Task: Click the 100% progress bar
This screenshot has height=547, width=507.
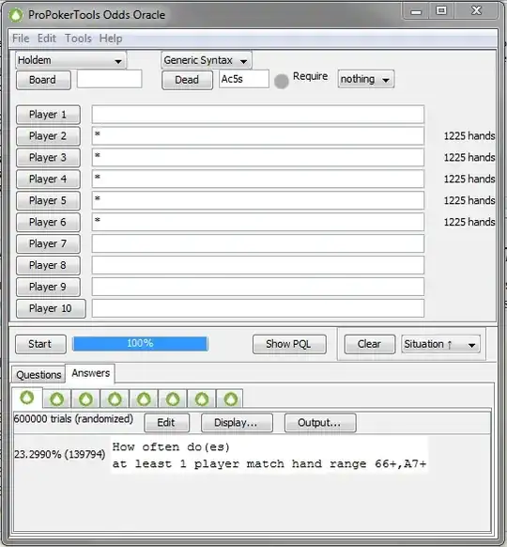Action: click(x=140, y=344)
